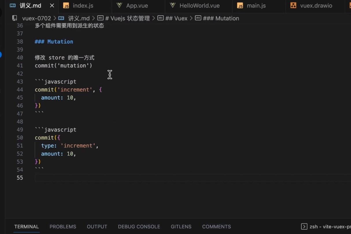Image resolution: width=351 pixels, height=234 pixels.
Task: Open the vuex.drawio tab
Action: 315,5
